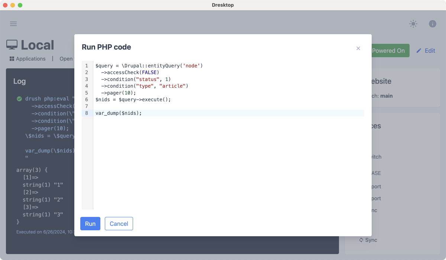Click the monitor icon beside Local
The height and width of the screenshot is (260, 446).
[x=12, y=44]
